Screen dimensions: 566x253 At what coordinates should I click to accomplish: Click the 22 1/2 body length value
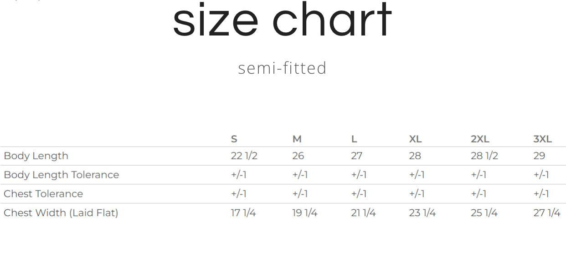tap(244, 156)
